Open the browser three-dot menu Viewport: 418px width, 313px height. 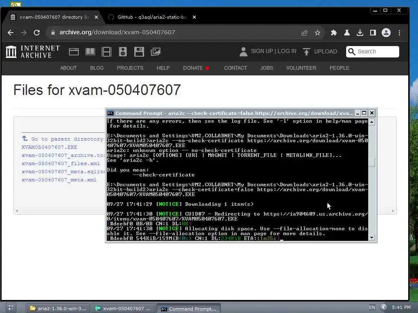click(399, 33)
